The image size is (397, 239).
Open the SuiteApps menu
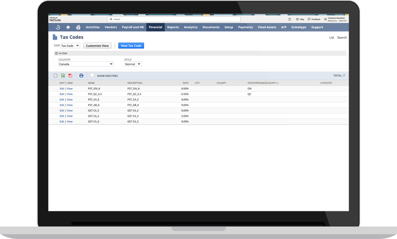299,27
